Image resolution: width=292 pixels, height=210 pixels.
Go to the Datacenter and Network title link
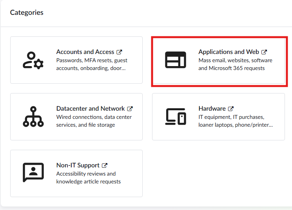90,109
